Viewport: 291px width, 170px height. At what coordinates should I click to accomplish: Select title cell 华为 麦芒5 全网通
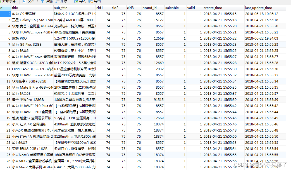coord(32,26)
